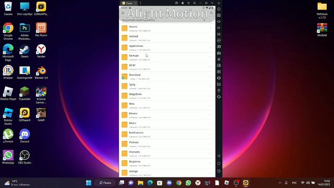Image resolution: width=334 pixels, height=188 pixels.
Task: Select the Discord desktop icon
Action: pos(25,136)
